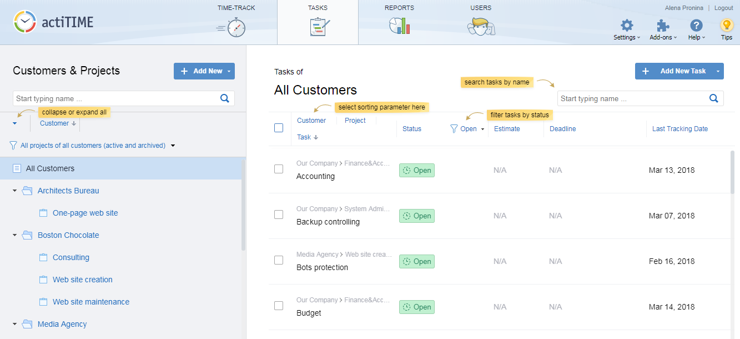
Task: Select the Web site creation project
Action: 83,280
